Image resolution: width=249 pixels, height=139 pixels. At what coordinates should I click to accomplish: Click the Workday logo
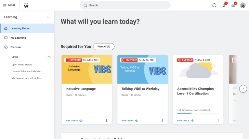(27, 5)
